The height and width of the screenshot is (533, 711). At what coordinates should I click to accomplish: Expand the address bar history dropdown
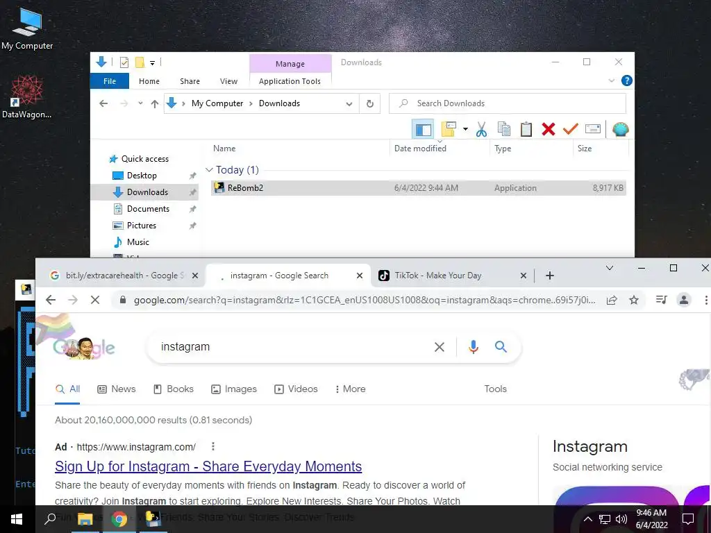tap(349, 104)
